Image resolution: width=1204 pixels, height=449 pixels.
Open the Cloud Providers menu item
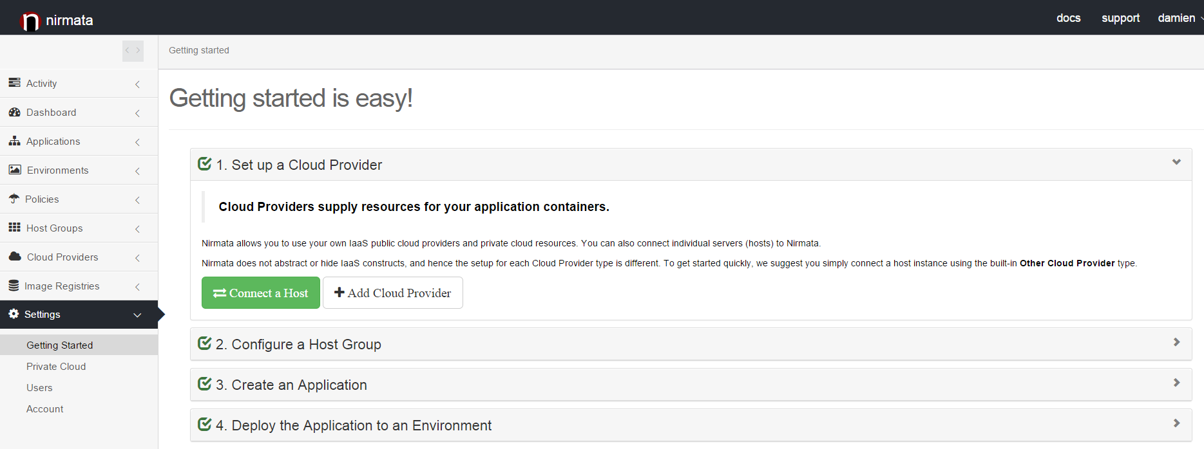[x=79, y=257]
